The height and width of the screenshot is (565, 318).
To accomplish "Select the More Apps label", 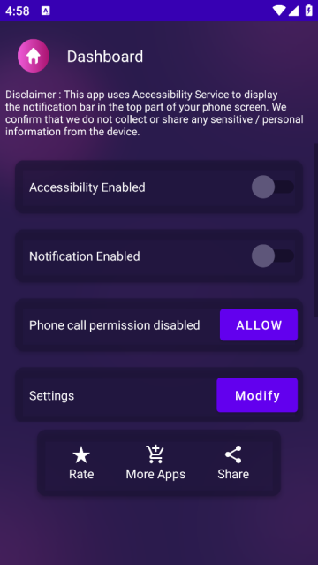I will click(155, 474).
